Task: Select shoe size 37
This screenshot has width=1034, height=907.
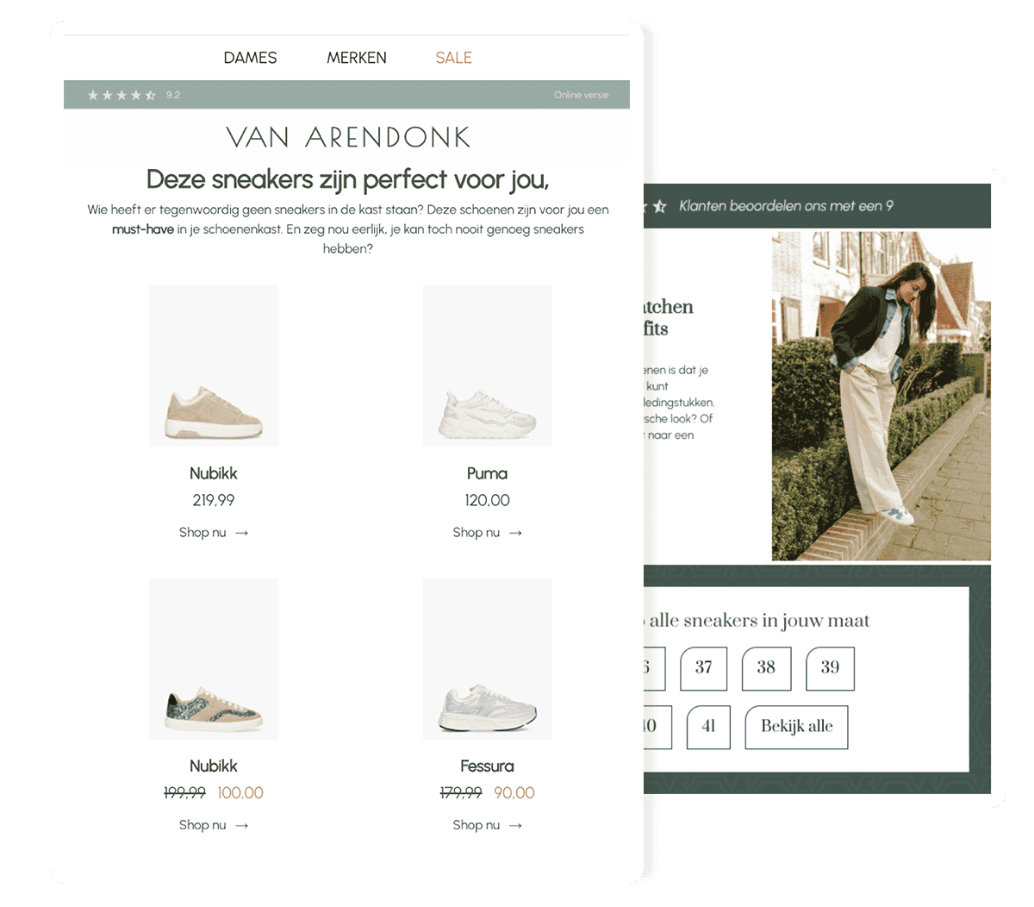Action: tap(704, 668)
